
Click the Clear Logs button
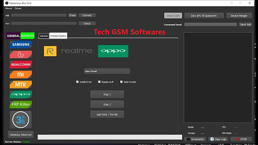pyautogui.click(x=218, y=139)
